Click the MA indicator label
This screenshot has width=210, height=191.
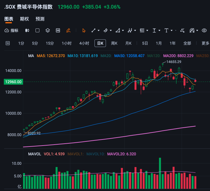[x=31, y=56]
